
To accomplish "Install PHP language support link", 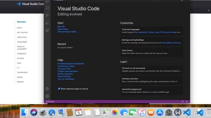I will 162,32.
